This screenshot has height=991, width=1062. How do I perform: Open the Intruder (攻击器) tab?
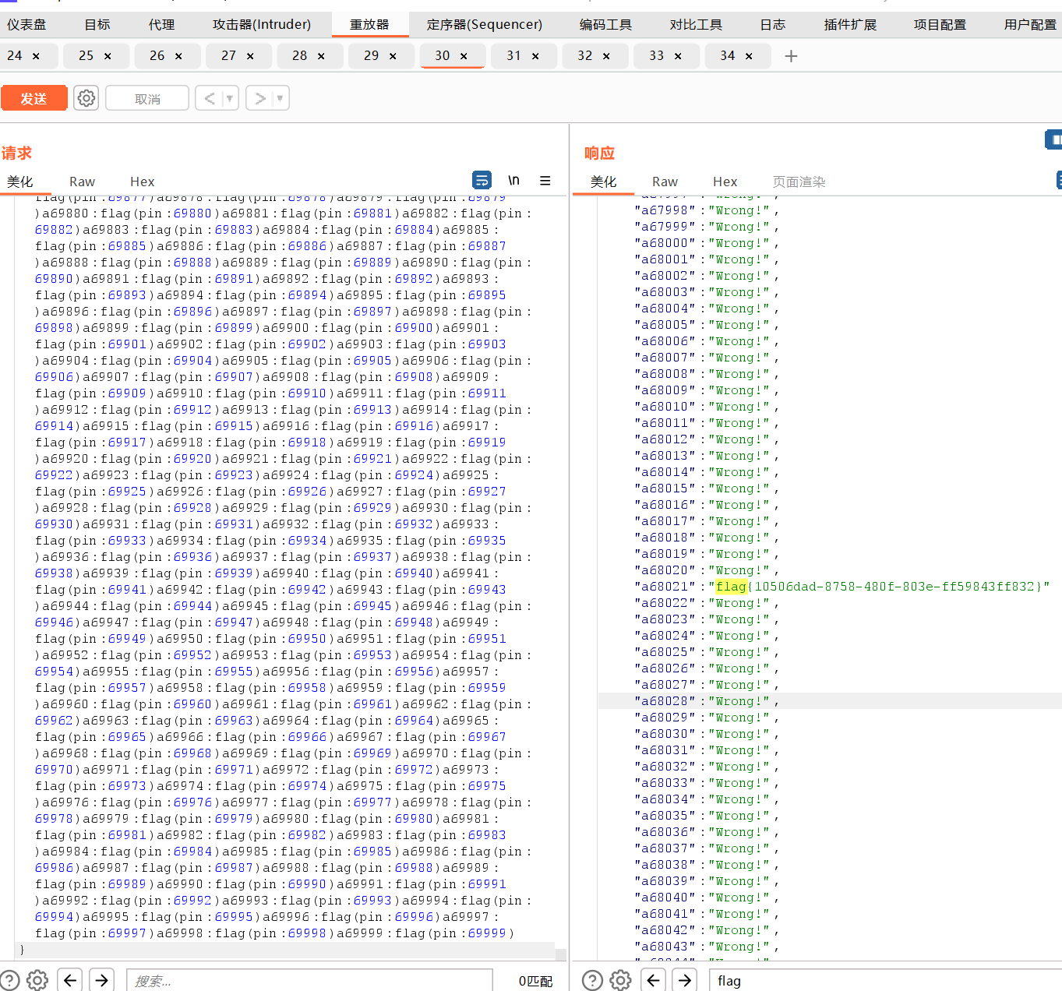(x=262, y=25)
